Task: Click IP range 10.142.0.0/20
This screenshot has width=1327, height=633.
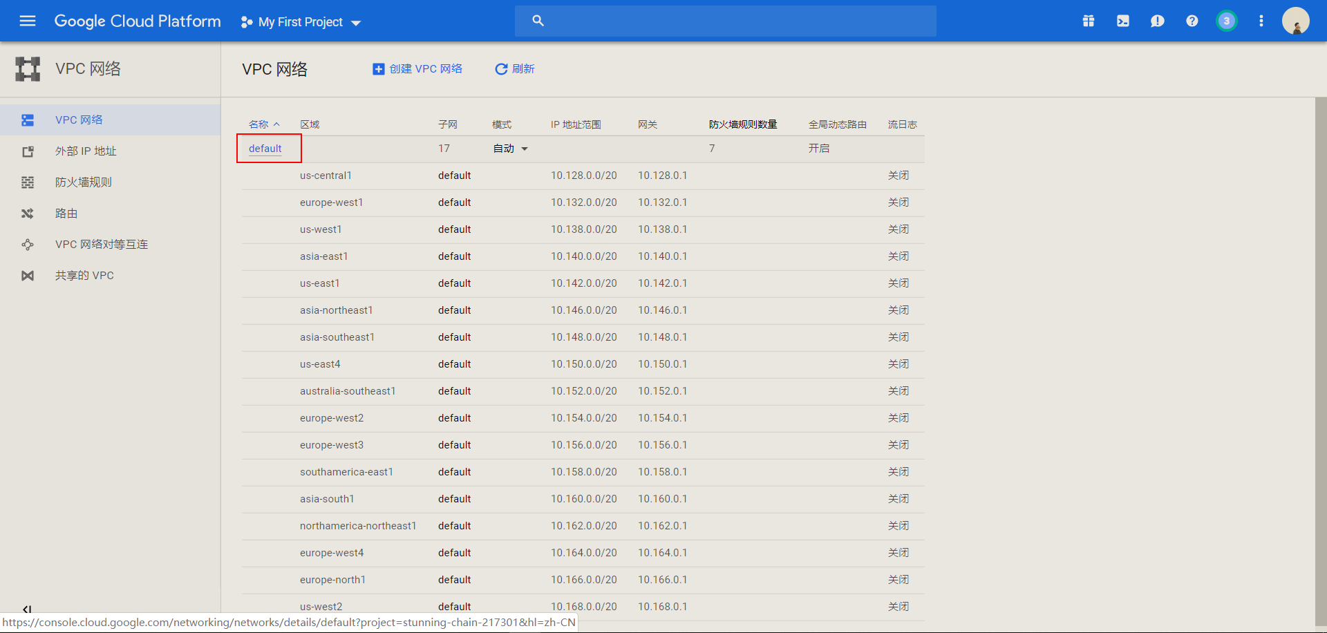Action: [x=584, y=283]
